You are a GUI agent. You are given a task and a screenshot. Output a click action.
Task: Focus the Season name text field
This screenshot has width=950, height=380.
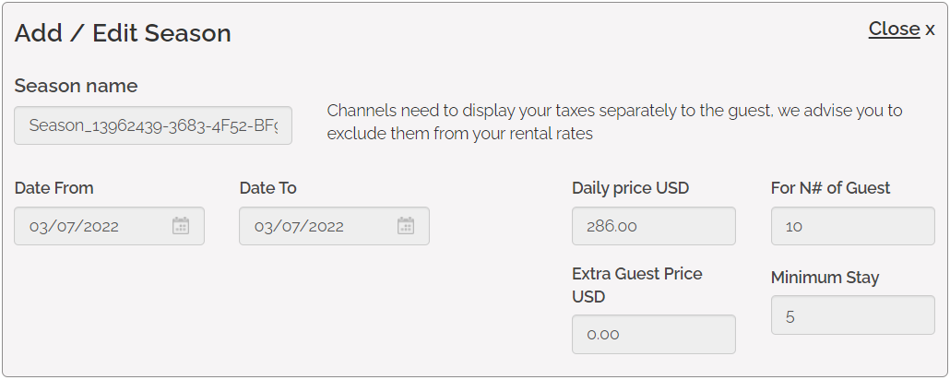[x=153, y=125]
